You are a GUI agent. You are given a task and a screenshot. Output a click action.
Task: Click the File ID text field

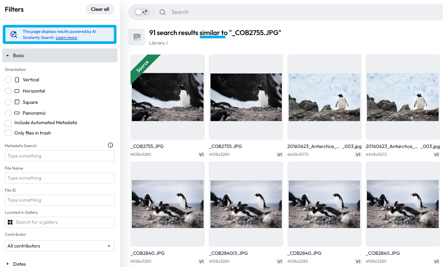point(60,200)
